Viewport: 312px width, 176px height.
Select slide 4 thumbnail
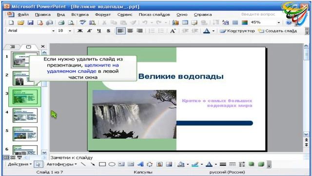coord(25,115)
